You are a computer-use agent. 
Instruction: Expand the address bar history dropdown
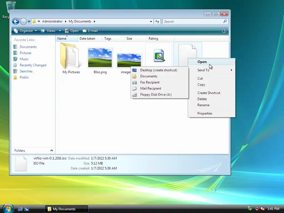click(151, 22)
